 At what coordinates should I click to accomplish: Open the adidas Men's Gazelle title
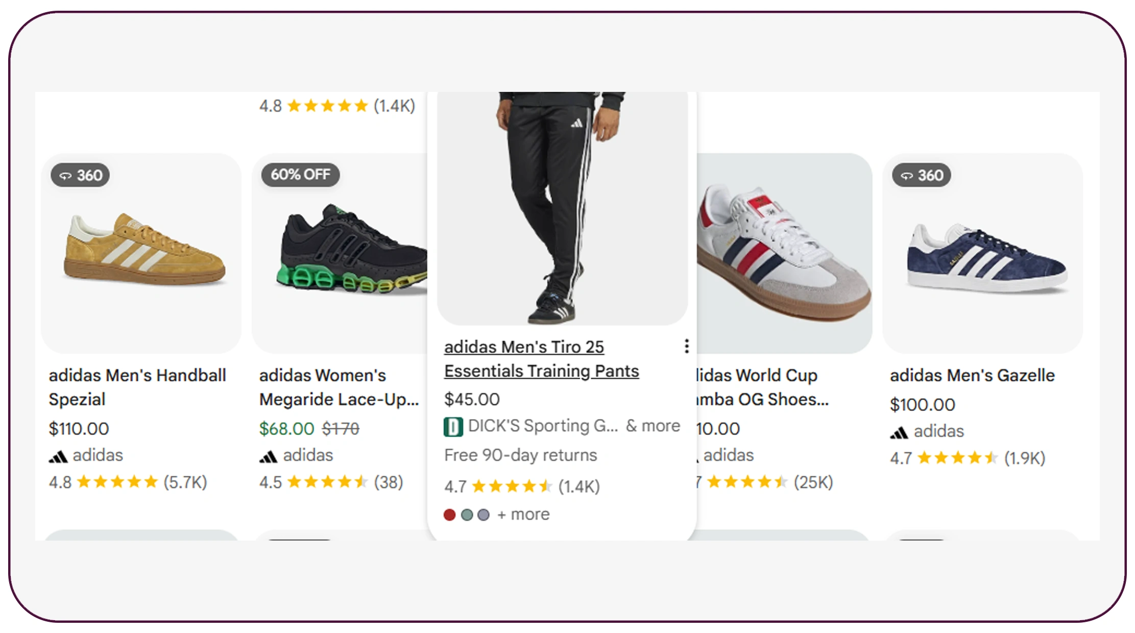pyautogui.click(x=972, y=375)
